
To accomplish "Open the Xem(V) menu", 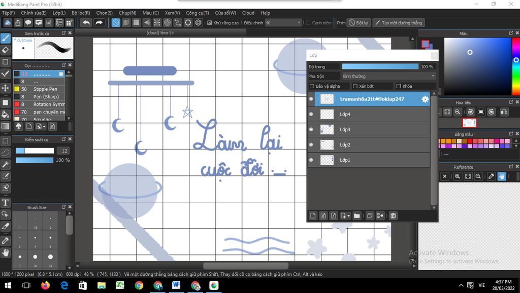I will (172, 13).
